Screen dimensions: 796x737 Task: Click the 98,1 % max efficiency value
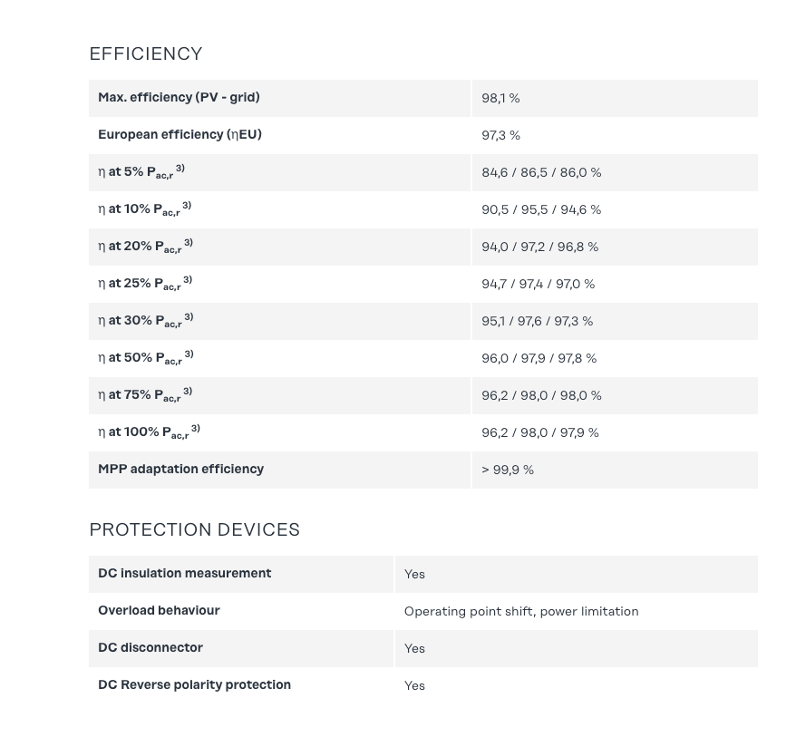(500, 98)
